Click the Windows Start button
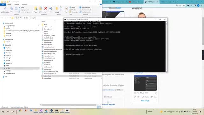Image resolution: width=204 pixels, height=115 pixels. coord(3,112)
